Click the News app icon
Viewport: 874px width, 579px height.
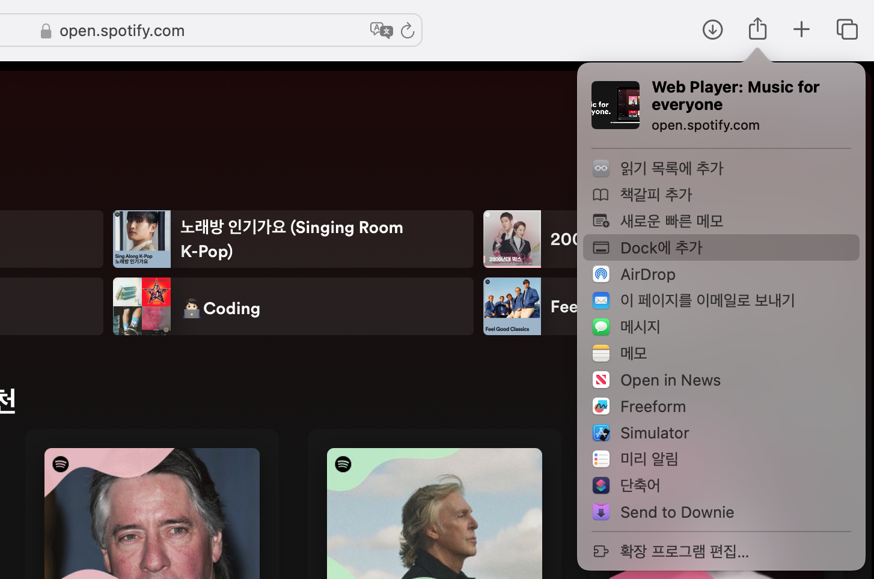click(x=601, y=380)
